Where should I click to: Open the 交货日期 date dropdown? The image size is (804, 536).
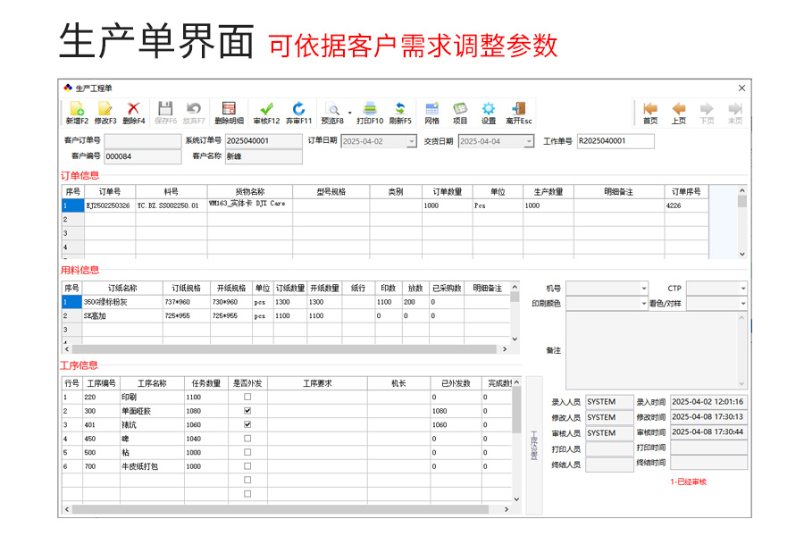(x=529, y=141)
